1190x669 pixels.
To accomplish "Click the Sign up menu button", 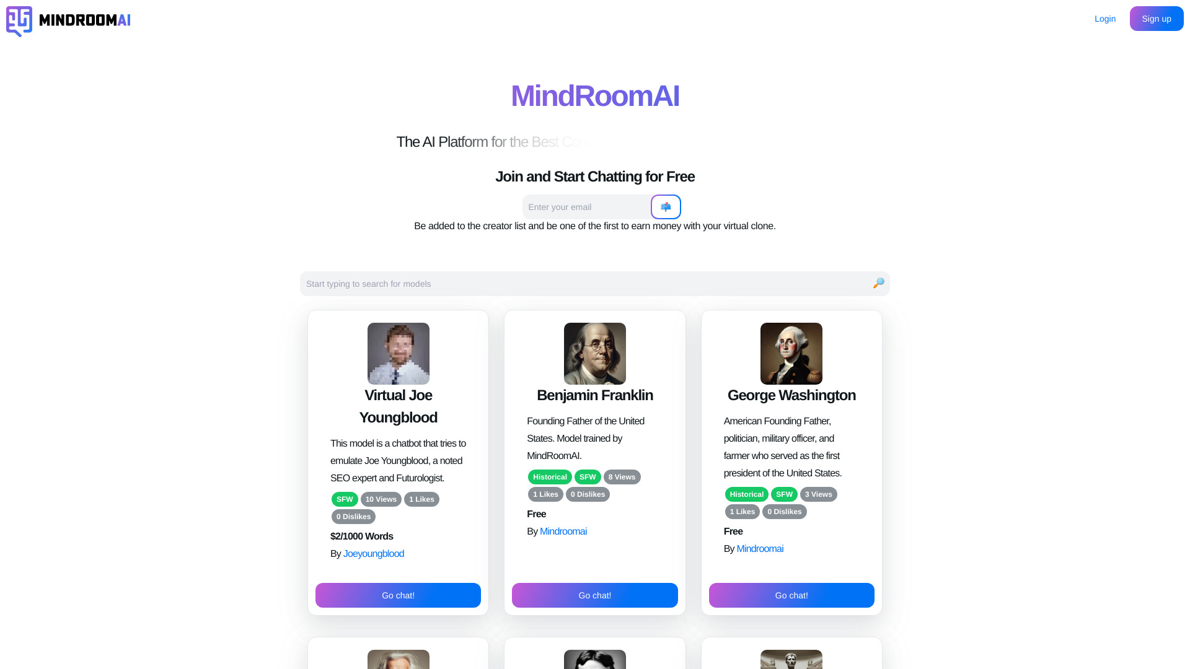I will click(x=1157, y=19).
